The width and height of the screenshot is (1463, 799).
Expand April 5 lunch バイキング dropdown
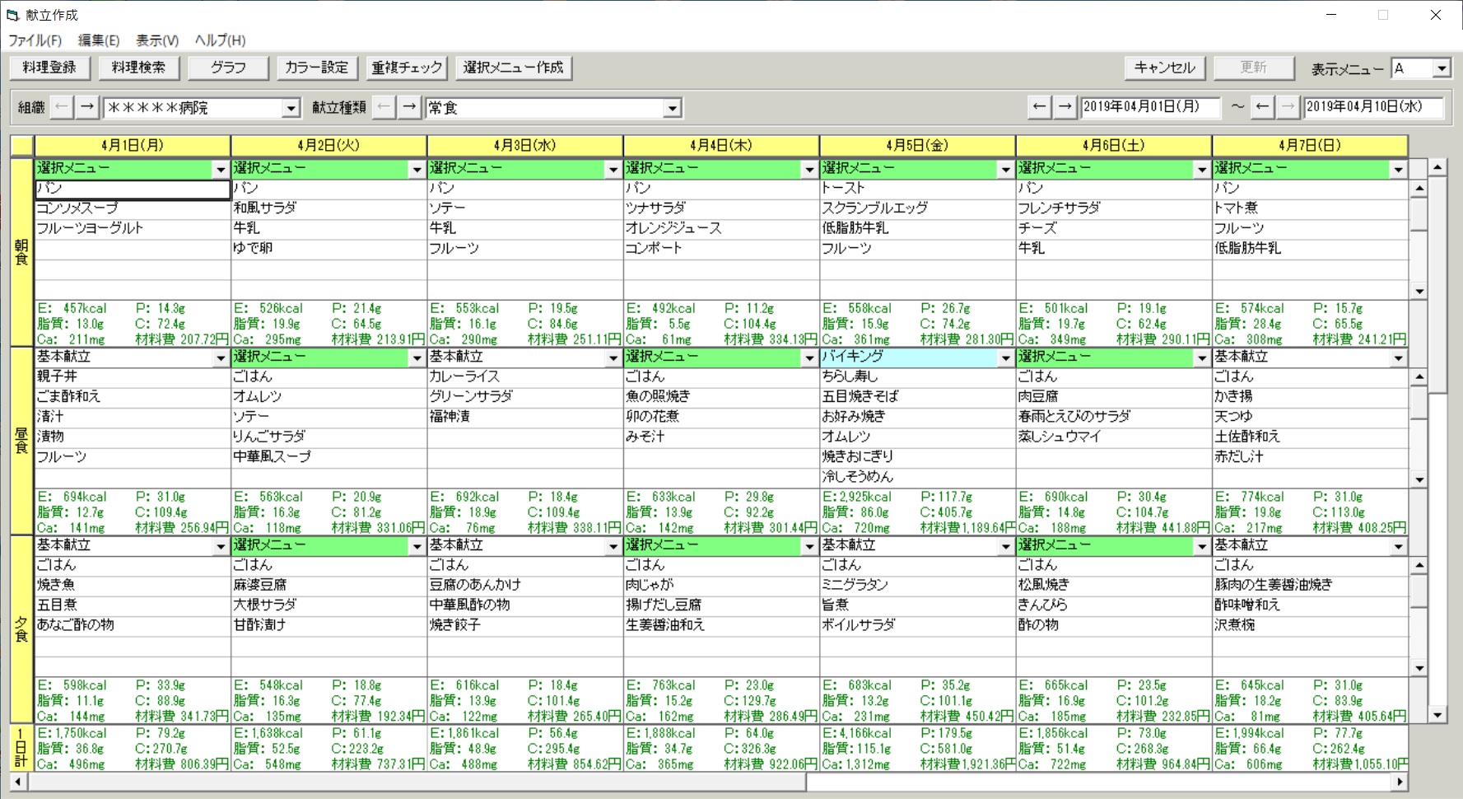1005,357
